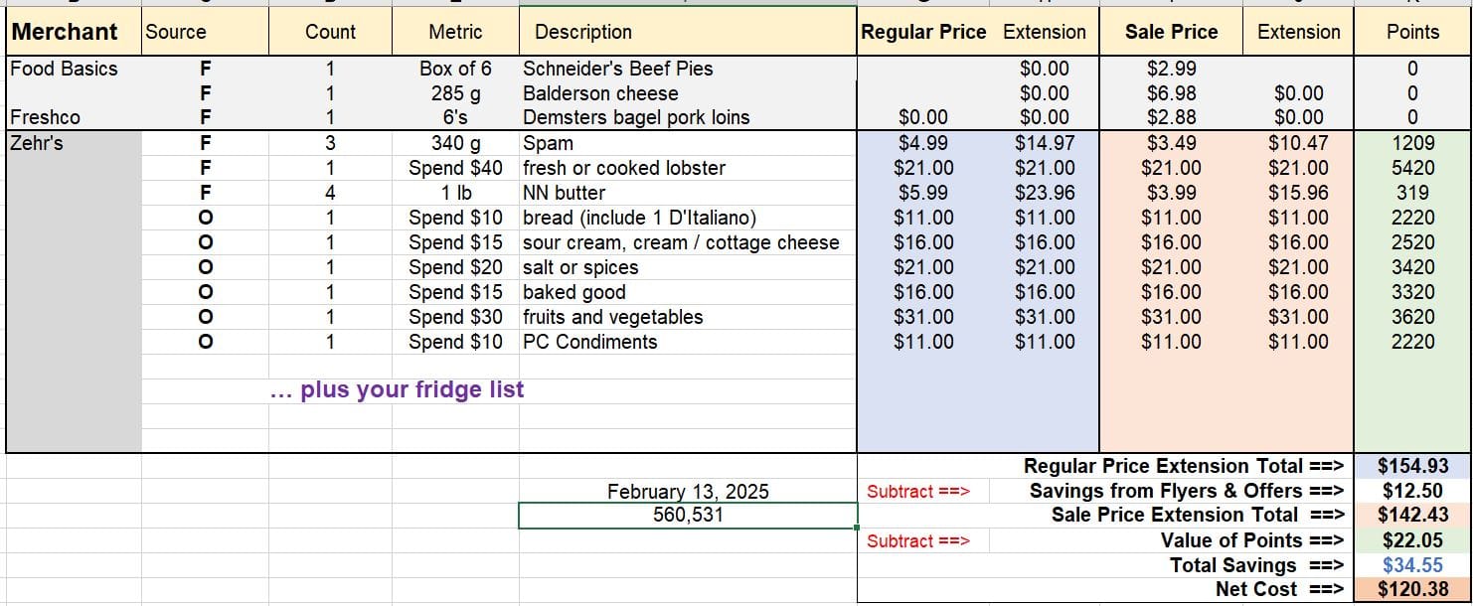This screenshot has width=1473, height=606.
Task: Click the Regular Price column header
Action: [x=923, y=32]
